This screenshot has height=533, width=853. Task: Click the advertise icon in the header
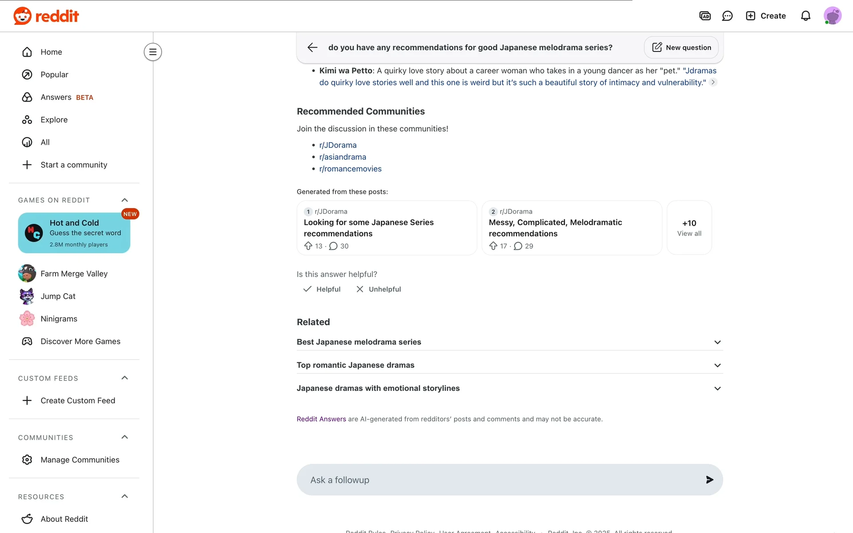pyautogui.click(x=705, y=16)
